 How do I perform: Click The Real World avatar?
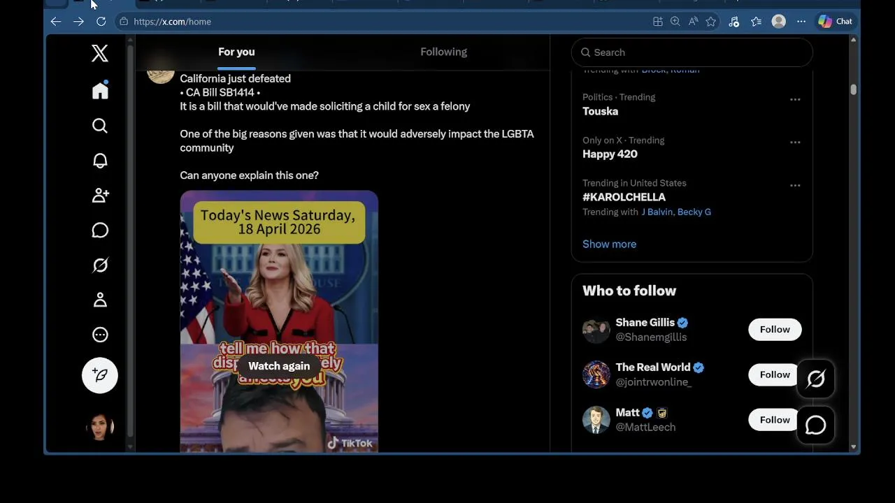point(596,374)
